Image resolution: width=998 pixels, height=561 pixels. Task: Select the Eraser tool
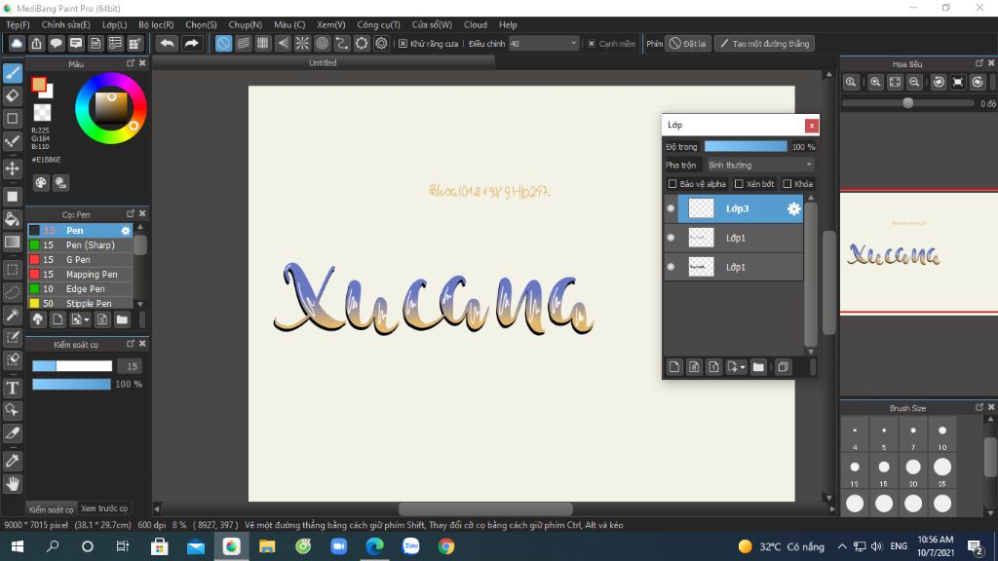tap(12, 96)
